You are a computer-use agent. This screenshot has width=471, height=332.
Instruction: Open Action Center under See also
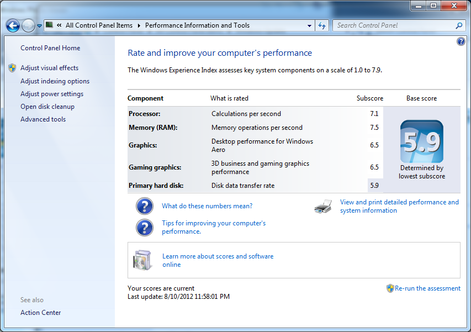click(40, 313)
